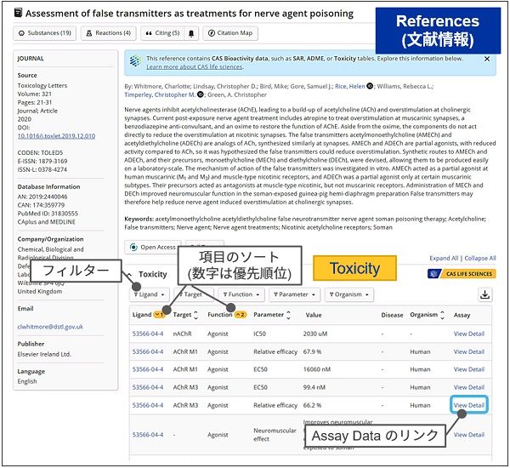The width and height of the screenshot is (510, 468).
Task: View Detail for Relative efficacy 66.2 % row
Action: point(469,405)
